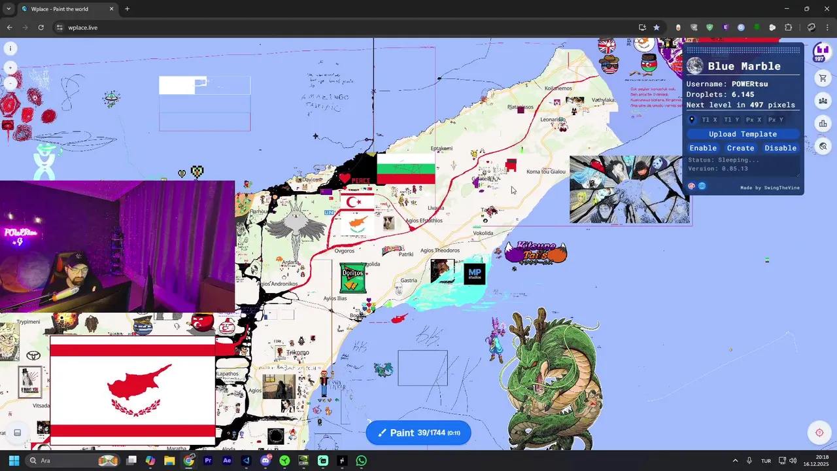Screen dimensions: 837x471
Task: Click the Create template button
Action: (x=740, y=148)
